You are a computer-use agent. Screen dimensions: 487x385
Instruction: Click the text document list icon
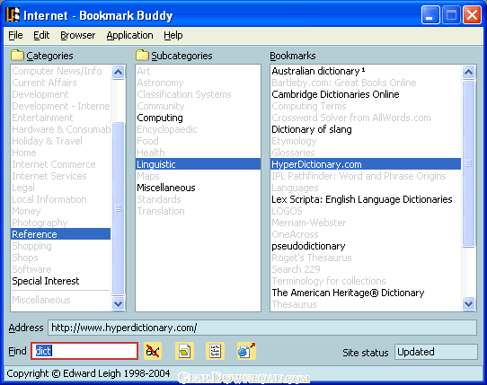pos(215,351)
